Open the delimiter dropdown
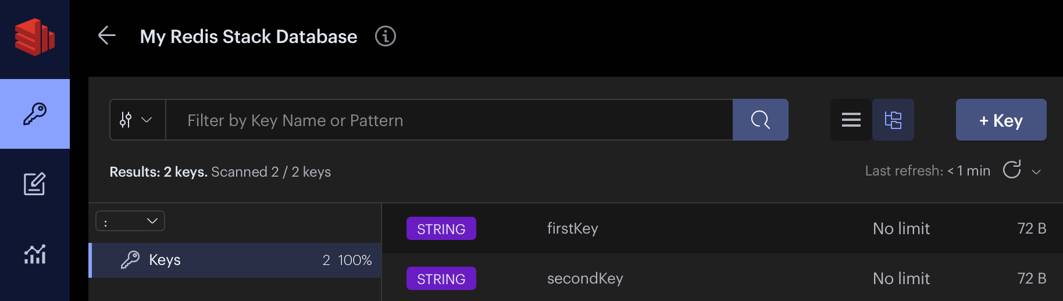This screenshot has width=1063, height=301. pyautogui.click(x=130, y=221)
